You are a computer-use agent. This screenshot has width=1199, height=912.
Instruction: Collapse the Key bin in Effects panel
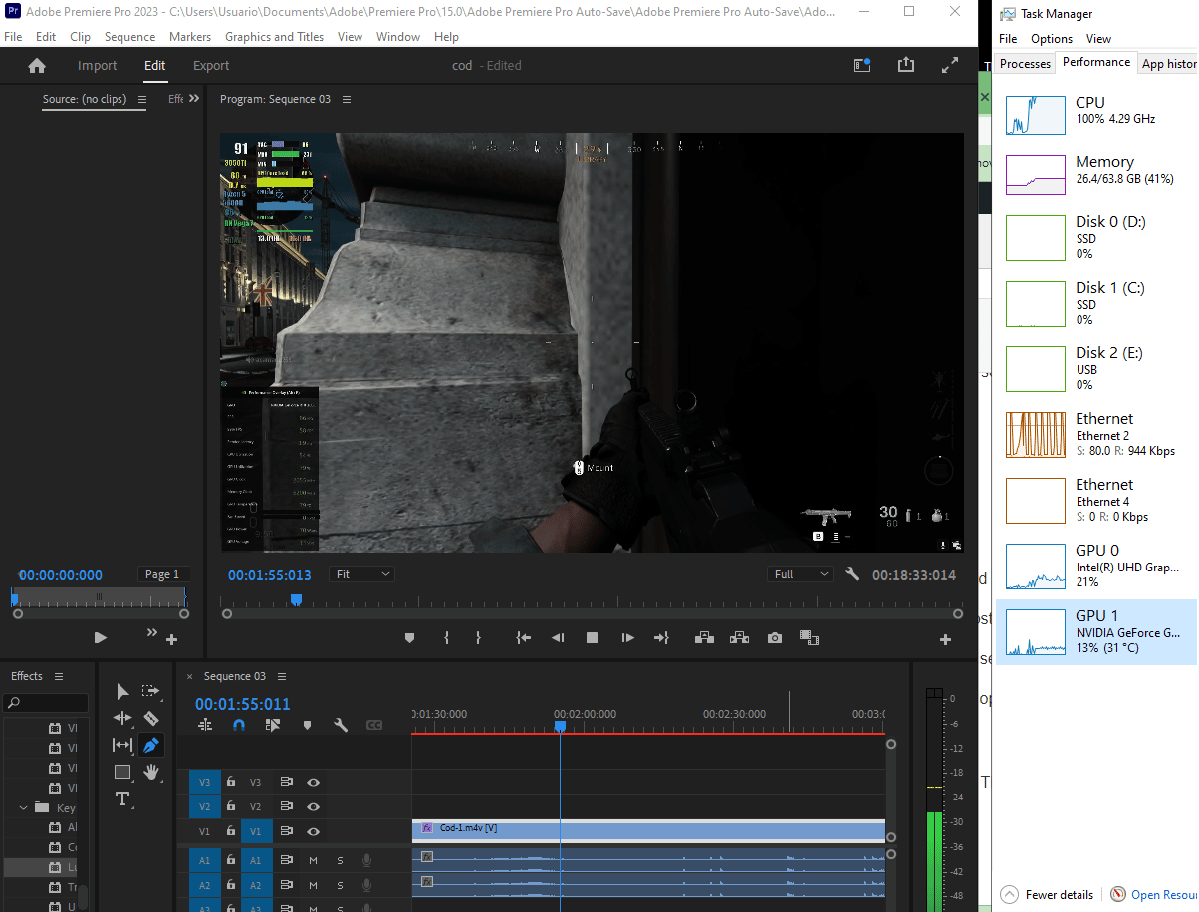coord(22,807)
